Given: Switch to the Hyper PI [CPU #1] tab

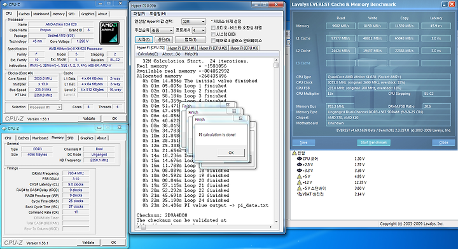Looking at the screenshot, I should coord(182,48).
